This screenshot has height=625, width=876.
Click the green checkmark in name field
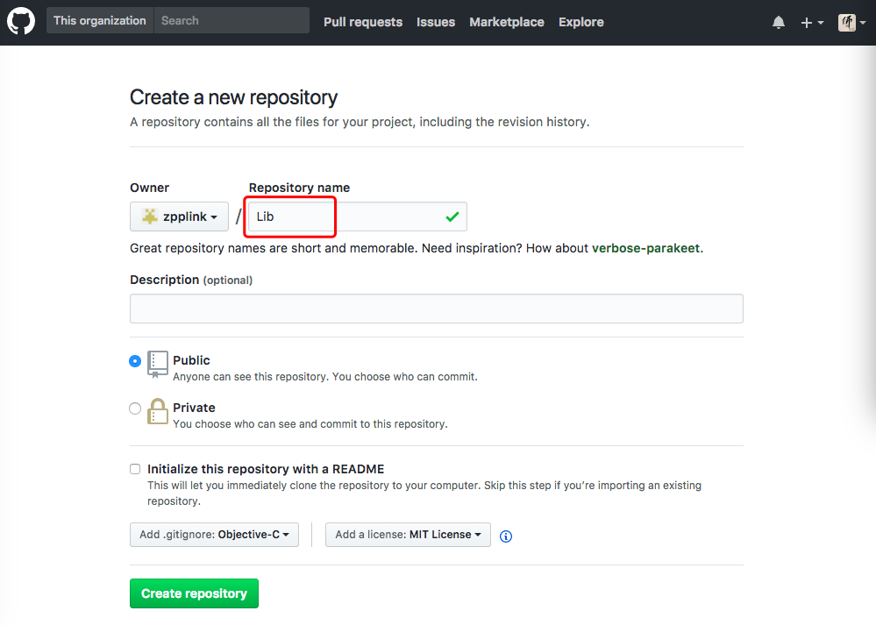[452, 217]
